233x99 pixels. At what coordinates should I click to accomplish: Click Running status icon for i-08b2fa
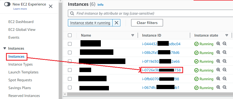(x=196, y=53)
